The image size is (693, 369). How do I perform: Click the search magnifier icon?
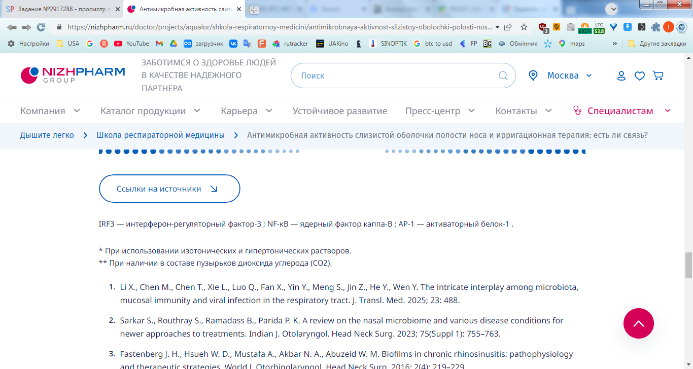coord(503,76)
